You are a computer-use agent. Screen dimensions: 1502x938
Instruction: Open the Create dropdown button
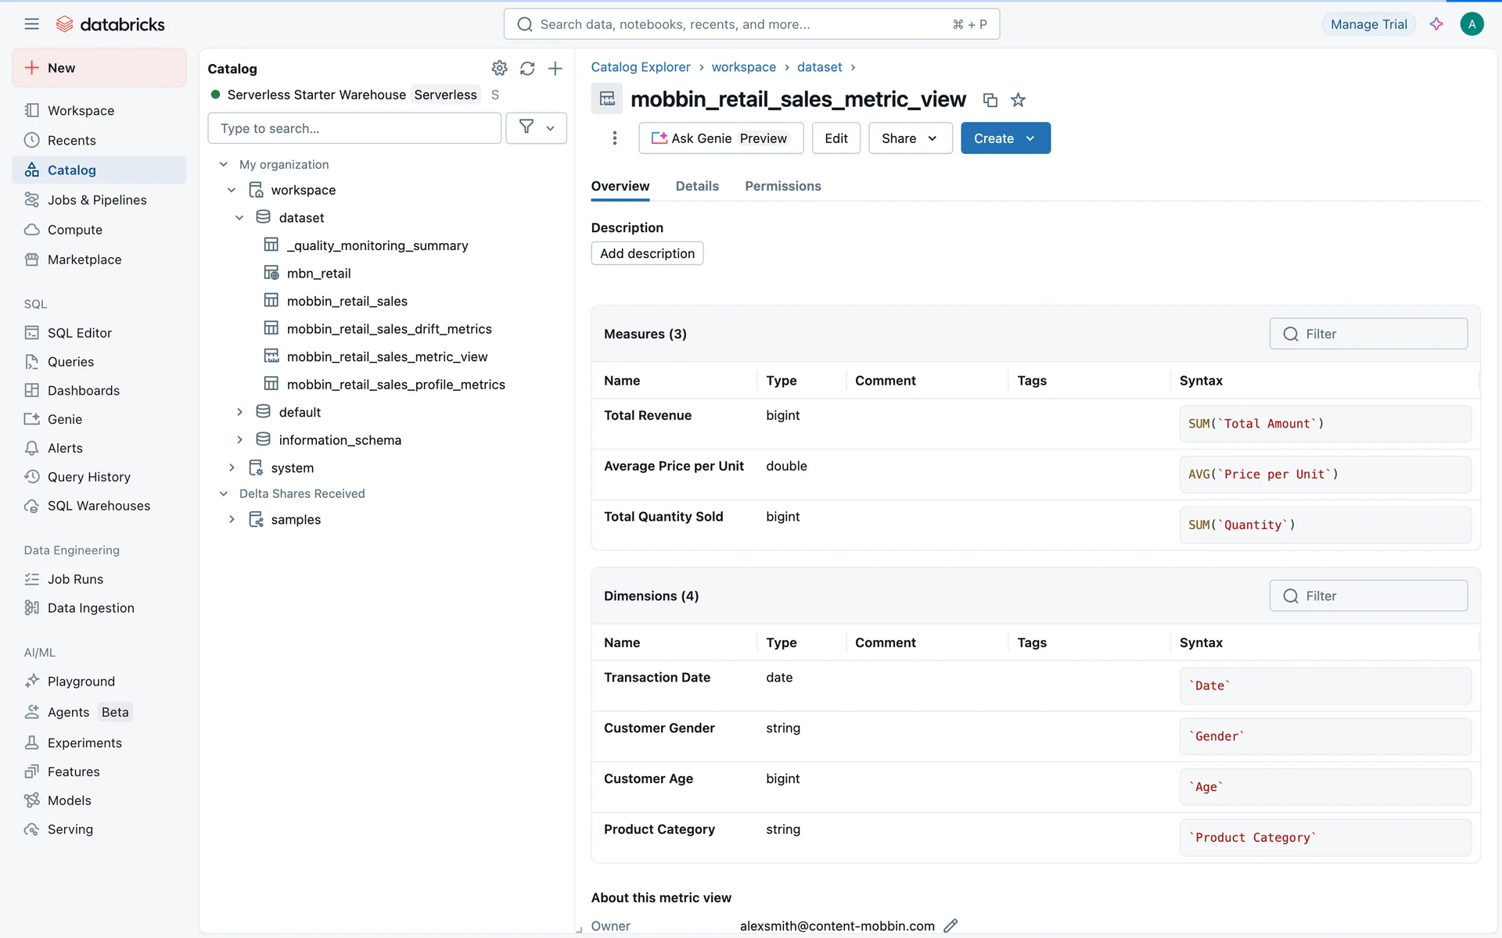1005,138
